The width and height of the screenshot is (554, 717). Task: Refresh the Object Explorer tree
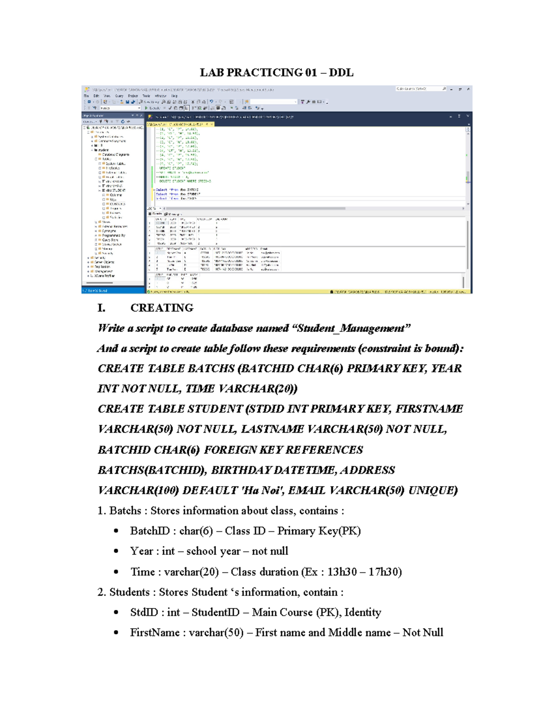tap(123, 121)
